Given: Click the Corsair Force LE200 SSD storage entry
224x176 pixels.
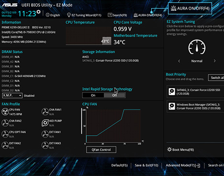Looking at the screenshot, I should [111, 60].
